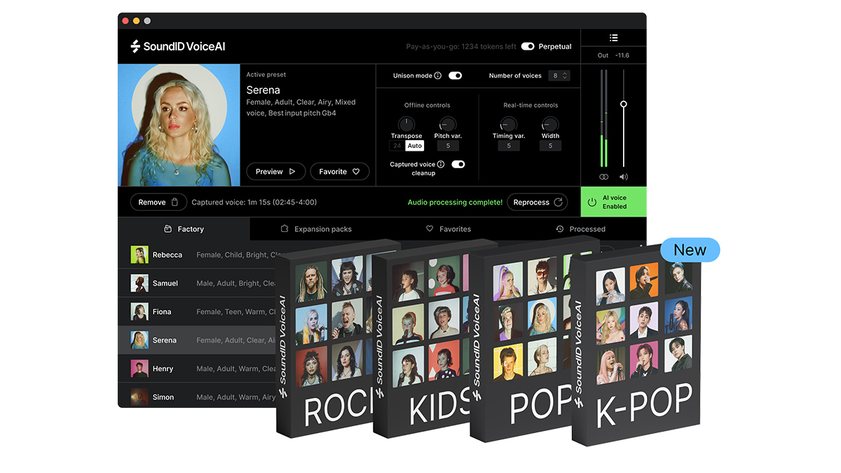The width and height of the screenshot is (841, 473).
Task: Open the Favorites tab
Action: click(449, 229)
